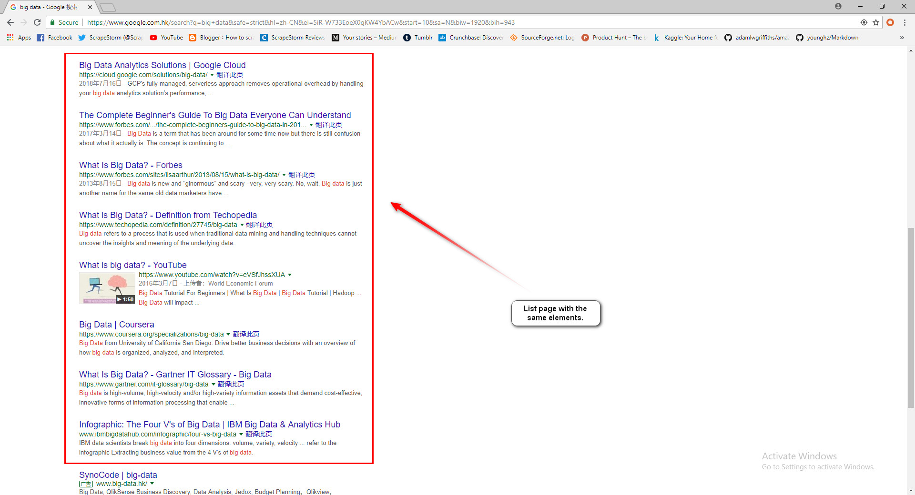The image size is (915, 495).
Task: Expand dropdown beside gartner.com URL
Action: [213, 384]
